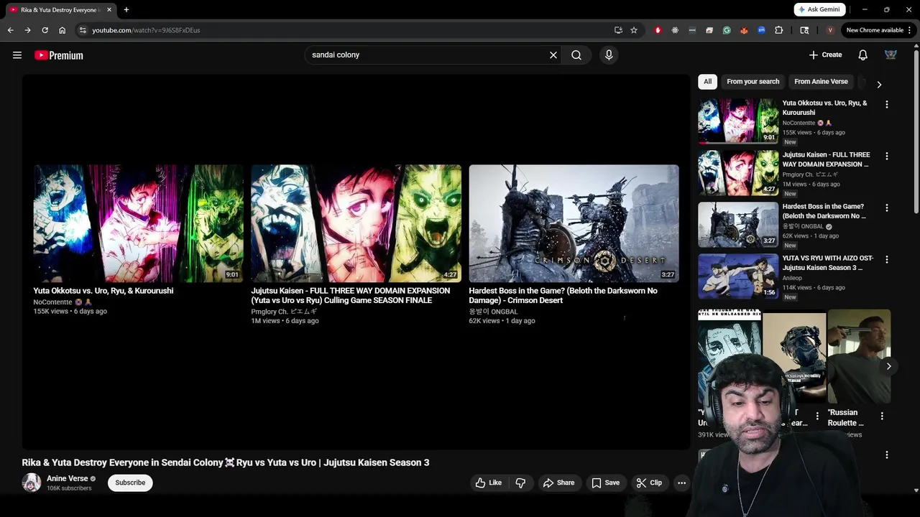Image resolution: width=920 pixels, height=517 pixels.
Task: Reload the page
Action: (45, 30)
